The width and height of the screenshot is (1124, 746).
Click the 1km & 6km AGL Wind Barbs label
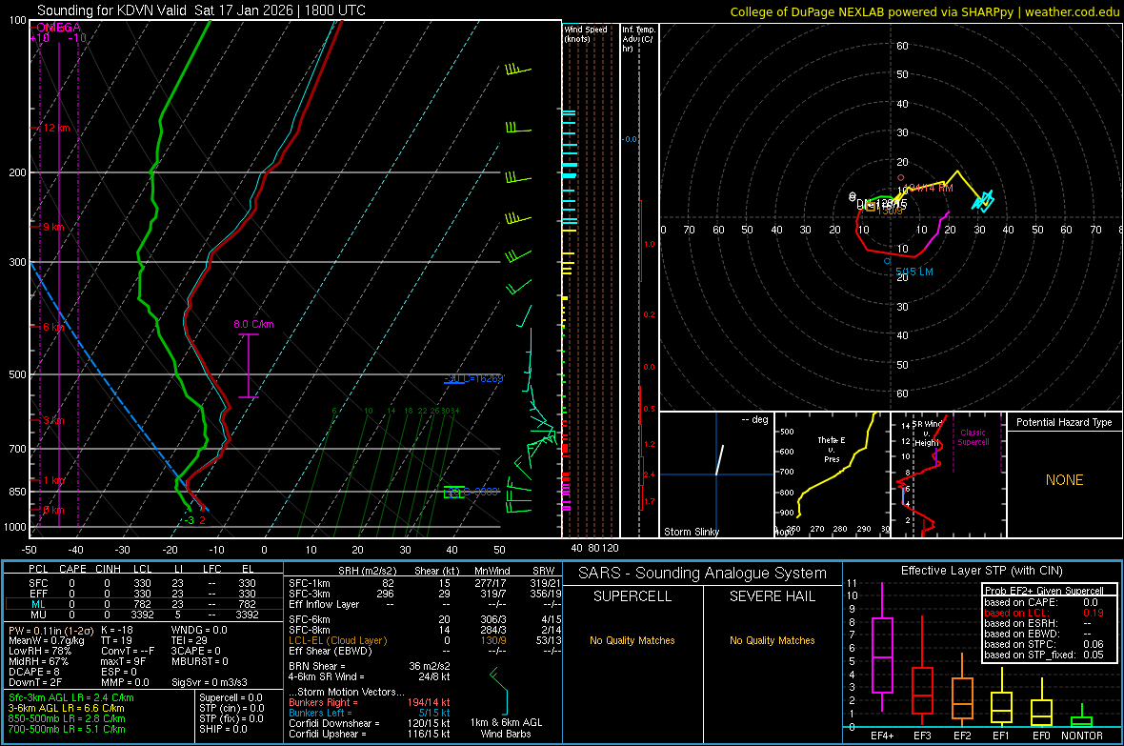(506, 728)
